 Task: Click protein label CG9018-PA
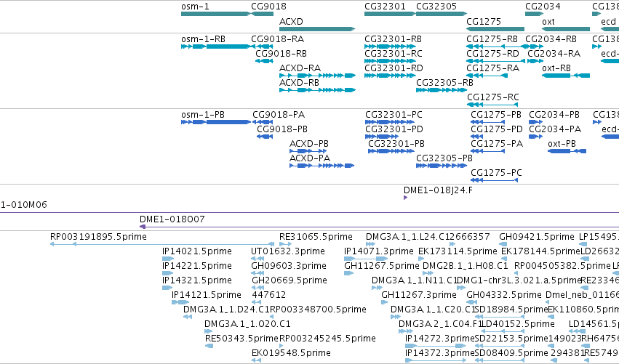[279, 115]
